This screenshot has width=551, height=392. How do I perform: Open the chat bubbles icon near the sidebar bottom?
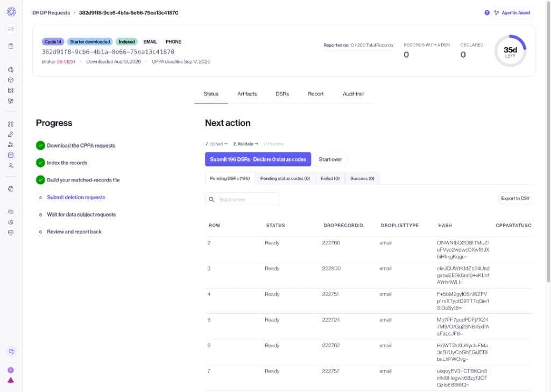click(x=11, y=351)
